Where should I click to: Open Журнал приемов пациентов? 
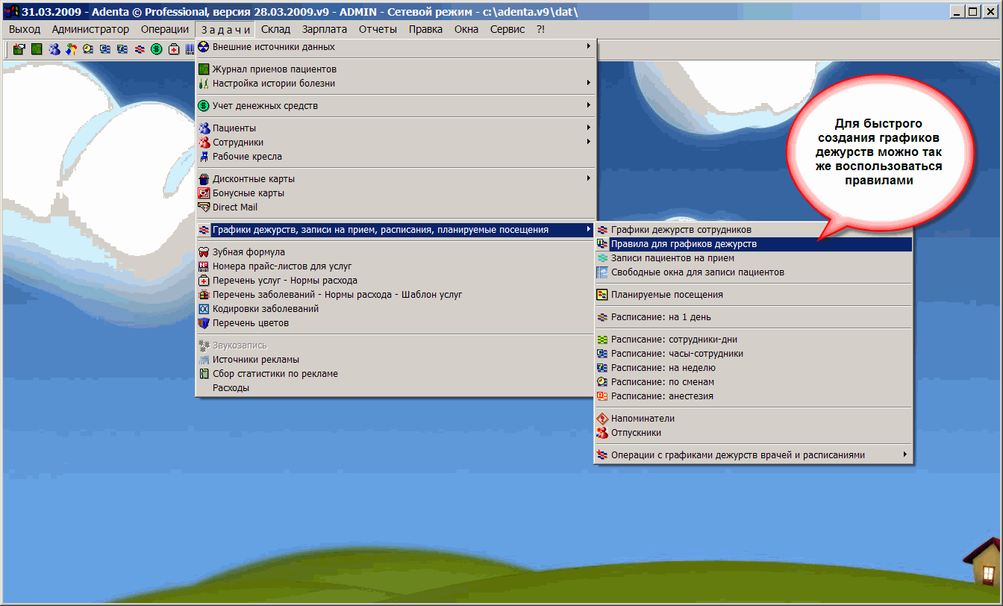[279, 69]
